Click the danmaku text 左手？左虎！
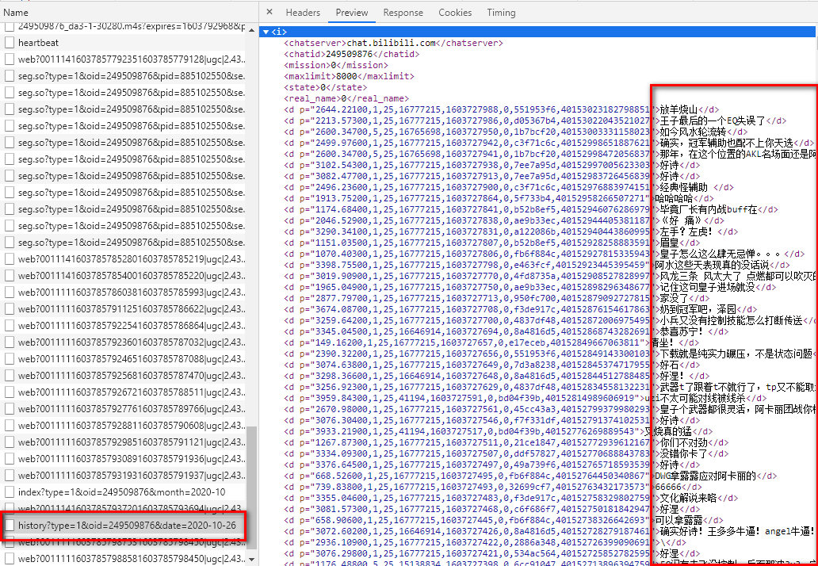This screenshot has height=566, width=818. click(x=689, y=231)
